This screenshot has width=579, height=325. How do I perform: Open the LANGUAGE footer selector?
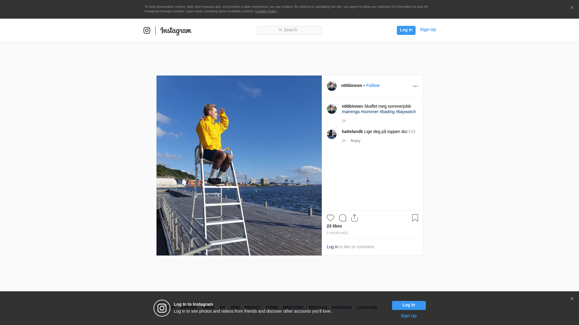click(x=367, y=308)
